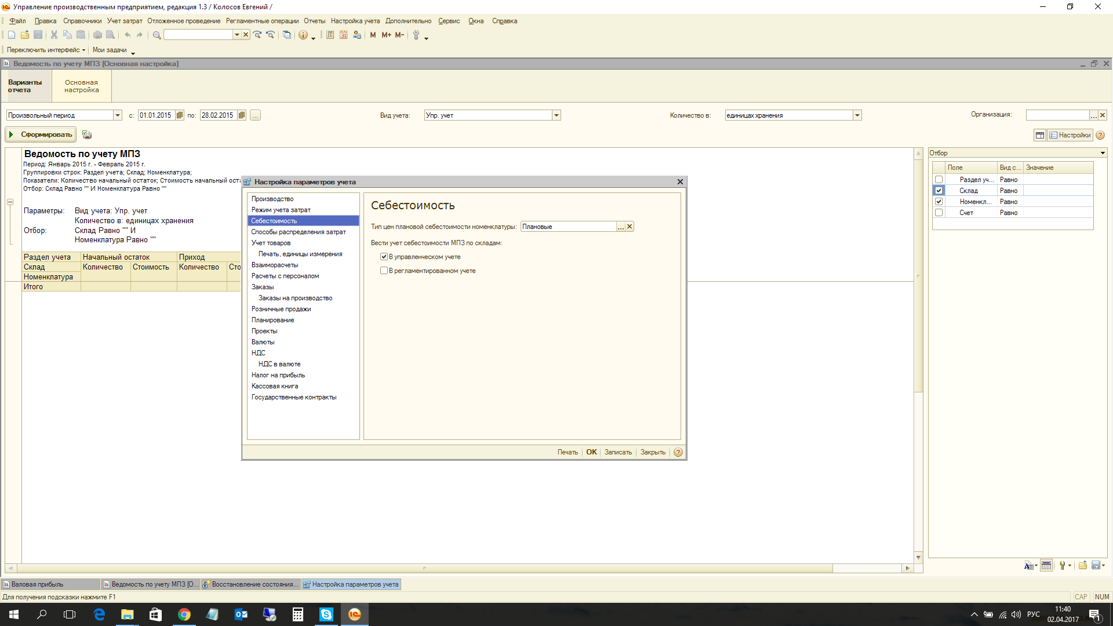Screen dimensions: 1113x626
Task: Enable the 'Раздел уч...' filter checkbox
Action: [x=939, y=180]
